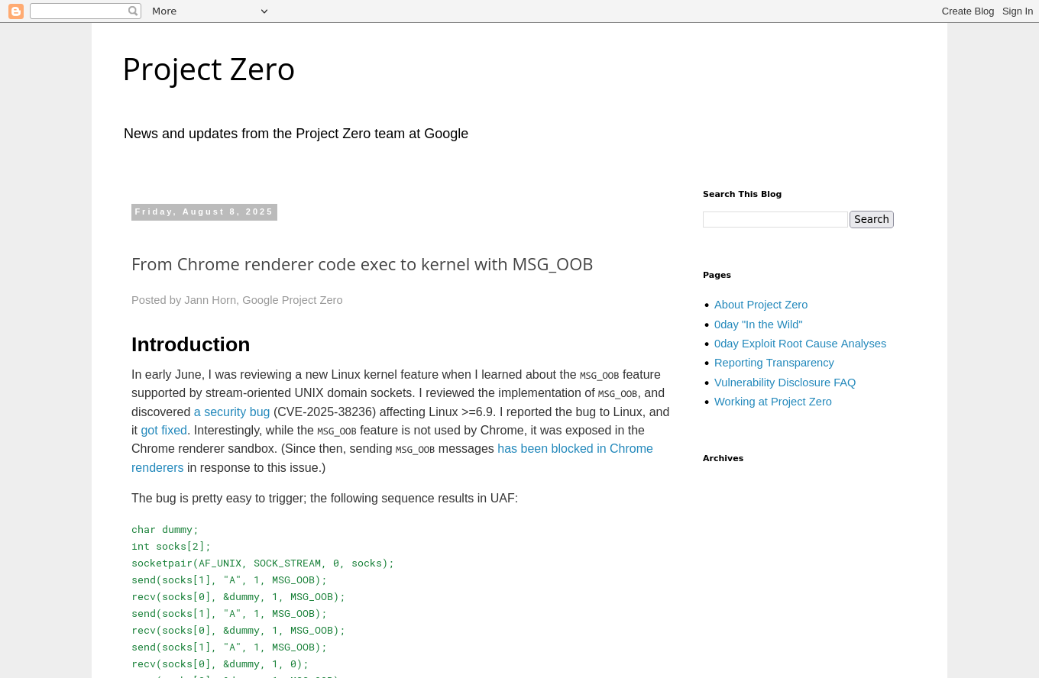Click the sidebar Search button

tap(872, 219)
